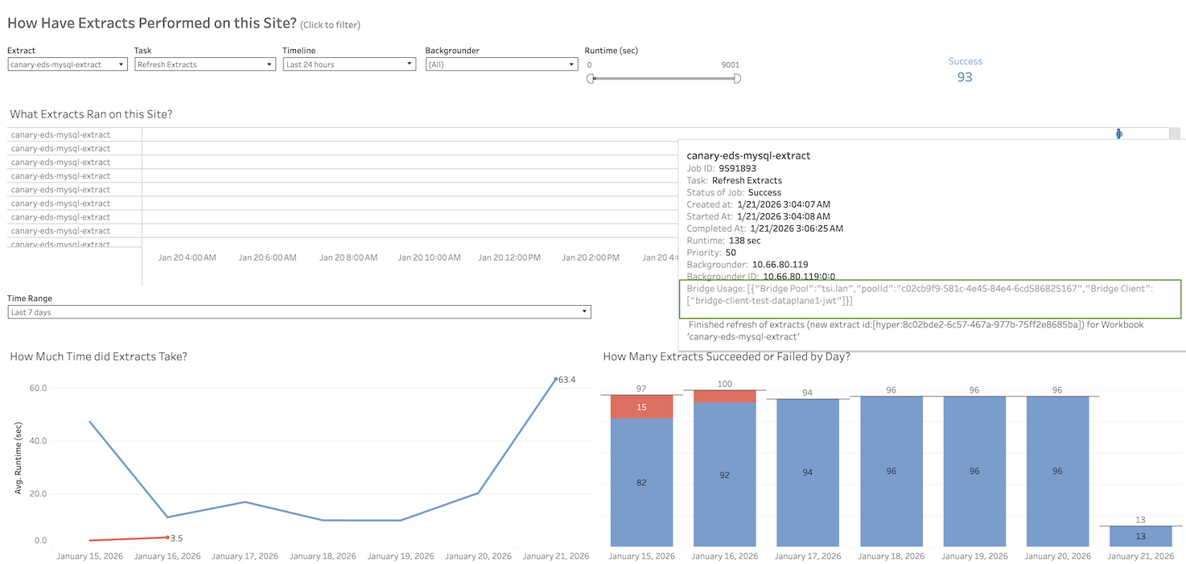This screenshot has width=1186, height=564.
Task: Open the Task dropdown showing Refresh Extracts
Action: pyautogui.click(x=204, y=64)
